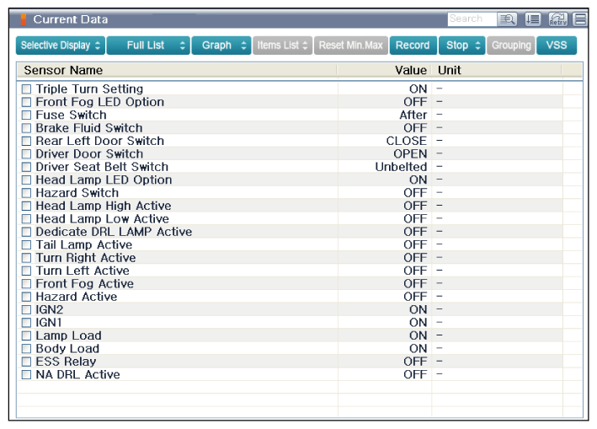This screenshot has height=429, width=597.
Task: Check the Head Lamp Low Active checkbox
Action: [26, 219]
